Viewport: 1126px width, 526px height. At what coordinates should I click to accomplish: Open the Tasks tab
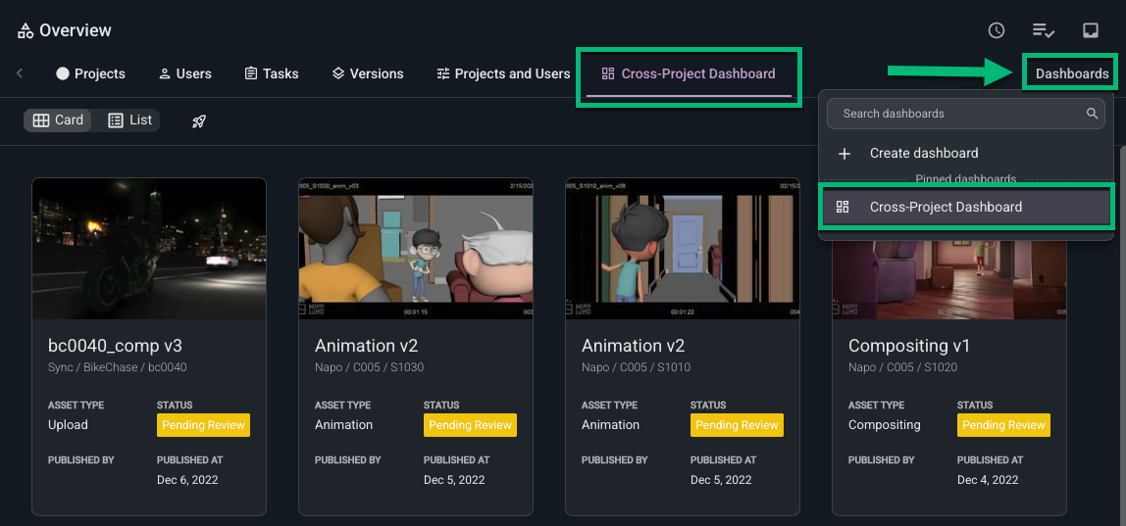tap(272, 73)
